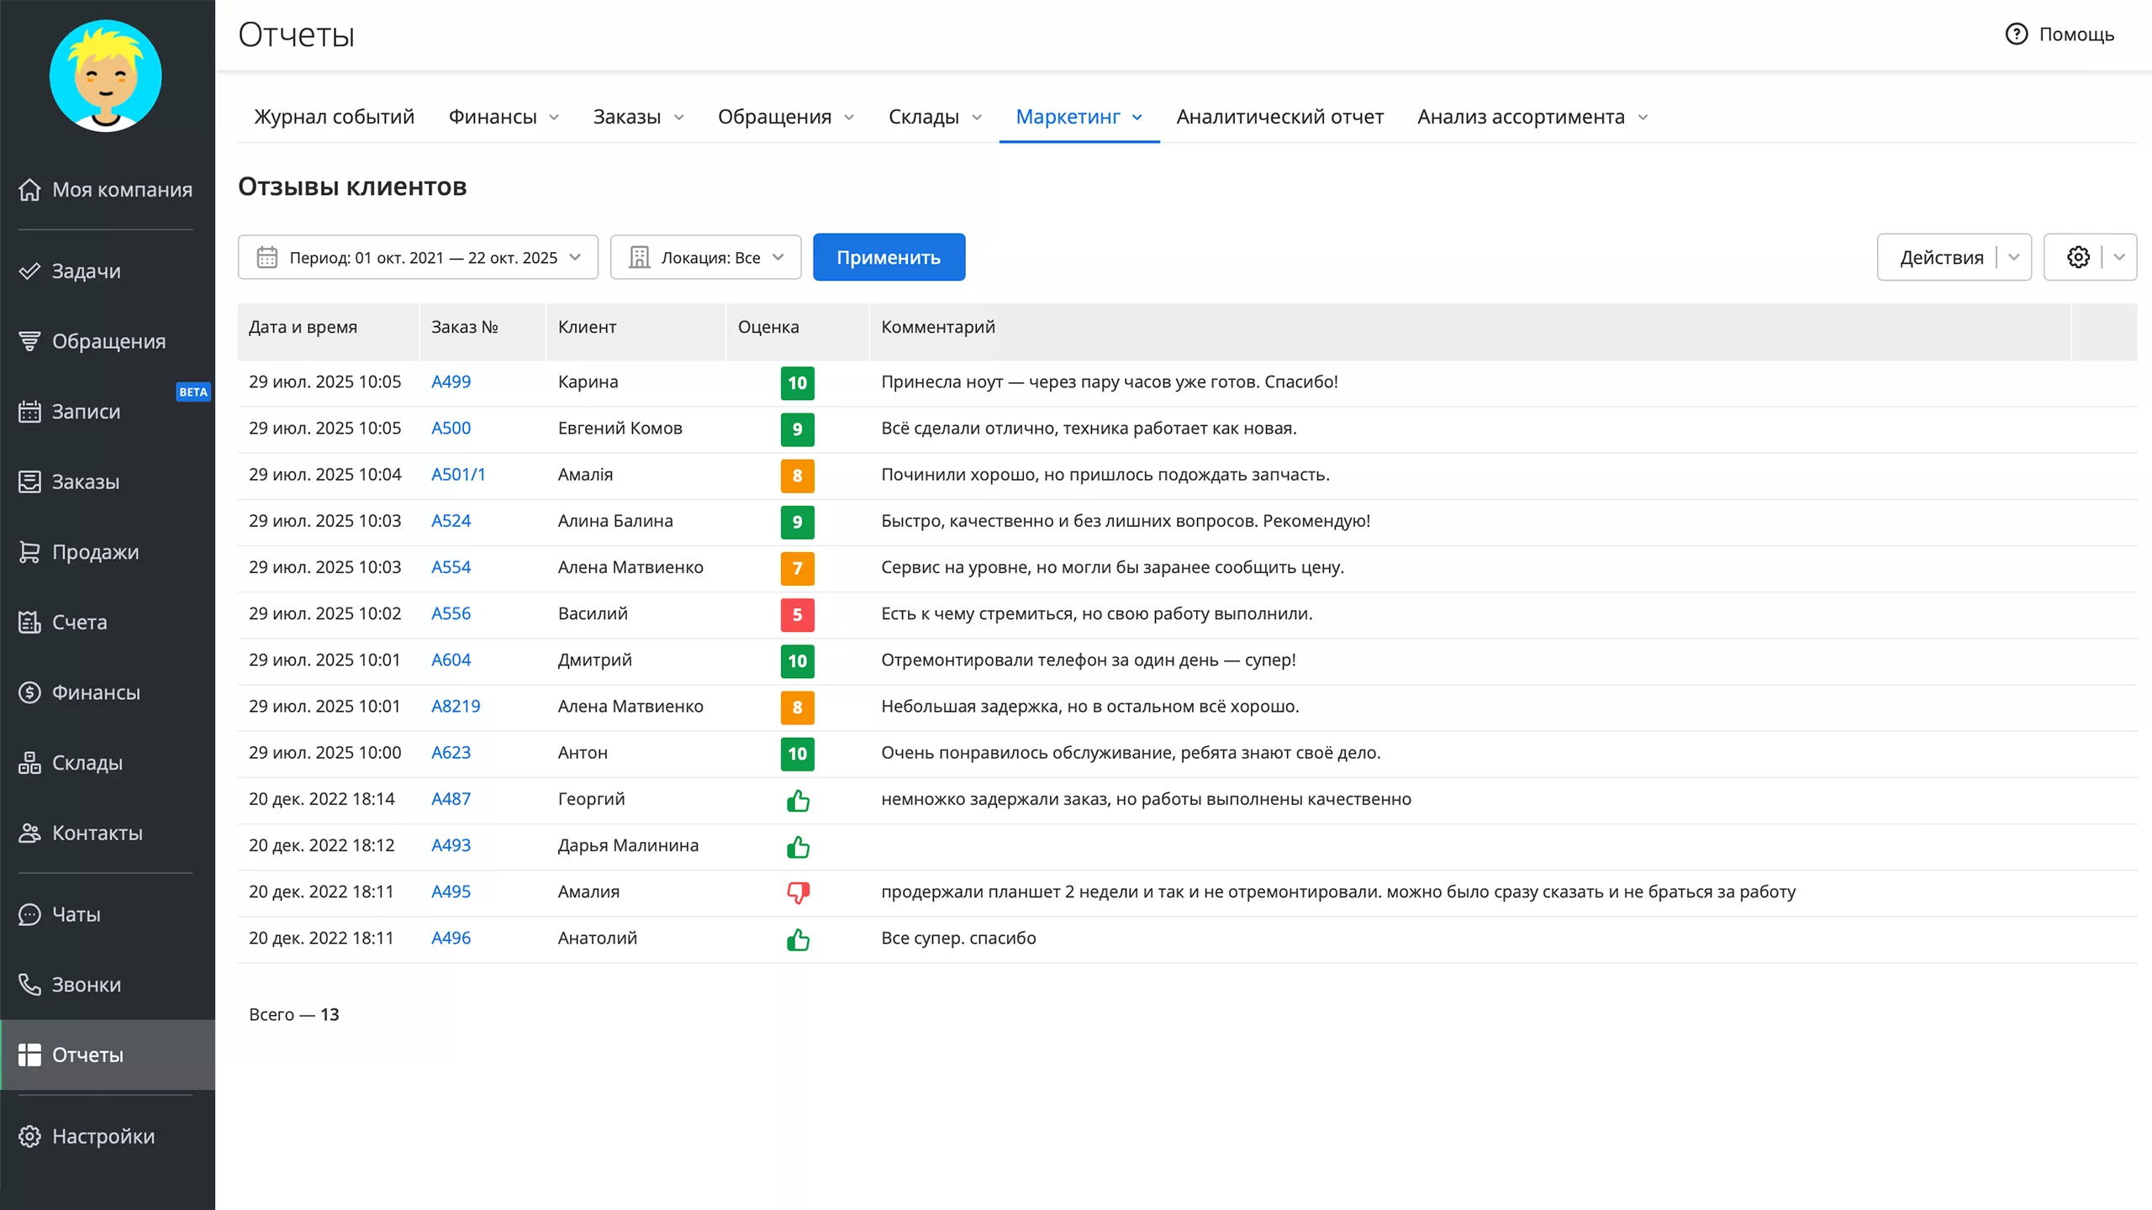Open the Продажи section in sidebar
2152x1210 pixels.
pos(95,552)
